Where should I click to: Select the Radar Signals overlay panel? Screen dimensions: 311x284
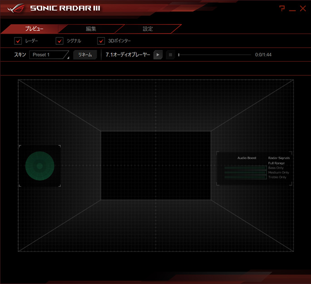tap(254, 168)
